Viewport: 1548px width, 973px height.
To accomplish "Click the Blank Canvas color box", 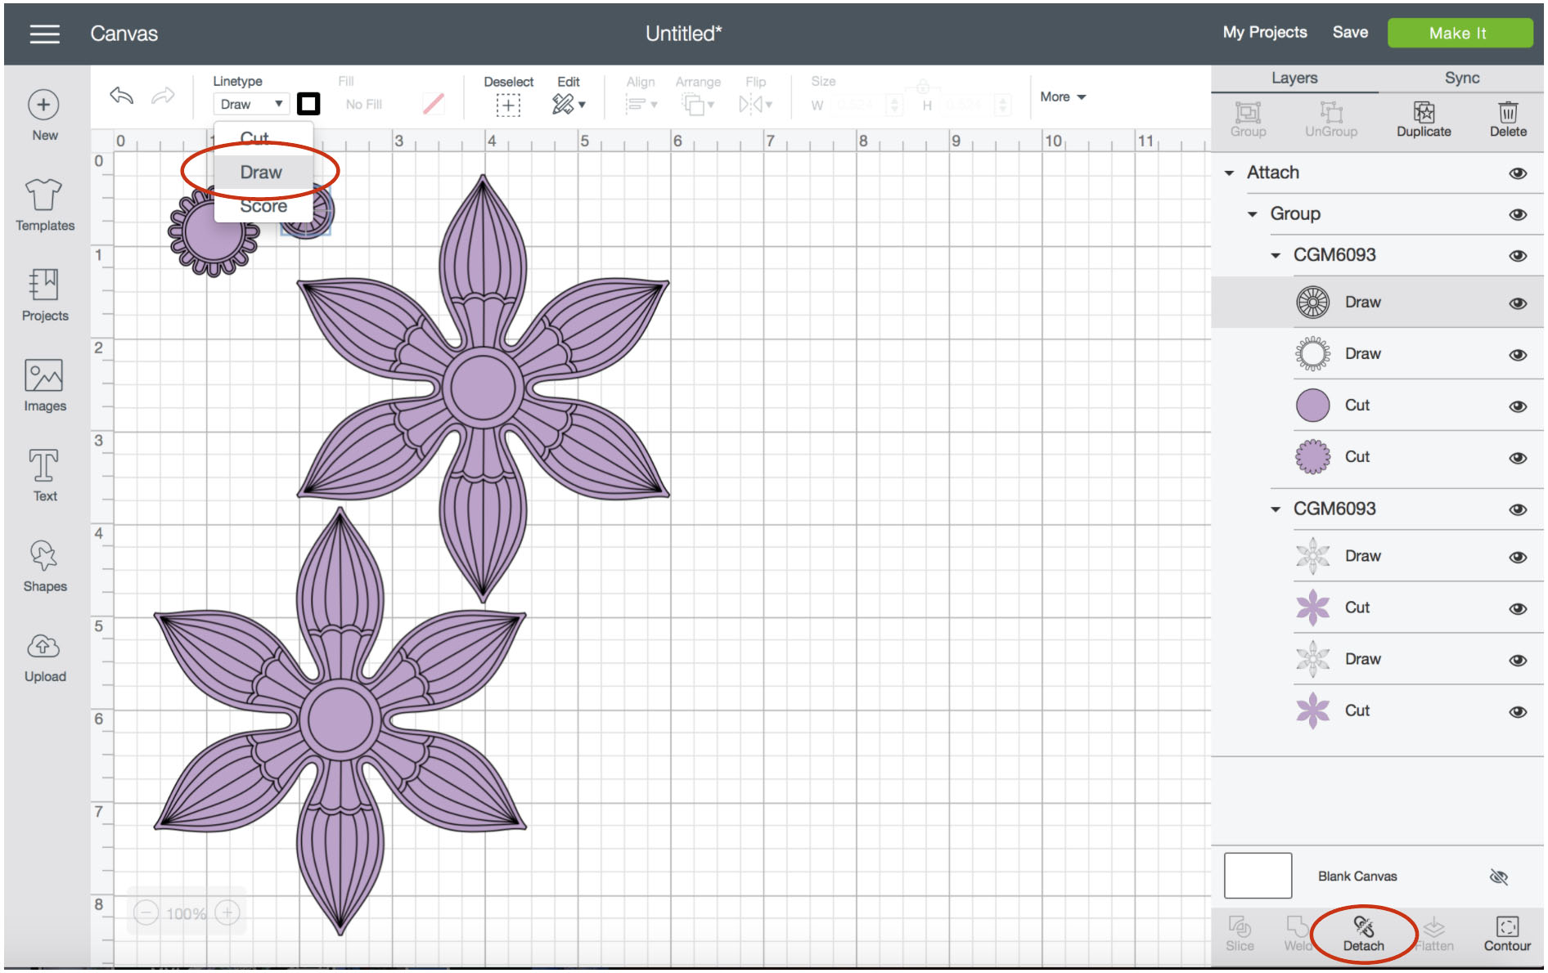I will tap(1258, 876).
